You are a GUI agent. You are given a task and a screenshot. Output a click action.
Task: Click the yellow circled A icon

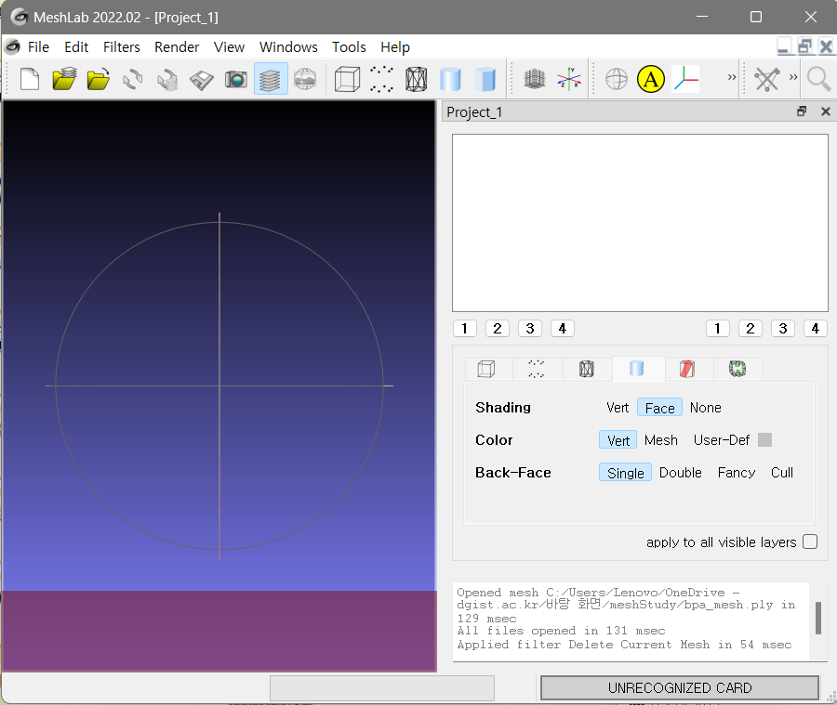pyautogui.click(x=651, y=80)
